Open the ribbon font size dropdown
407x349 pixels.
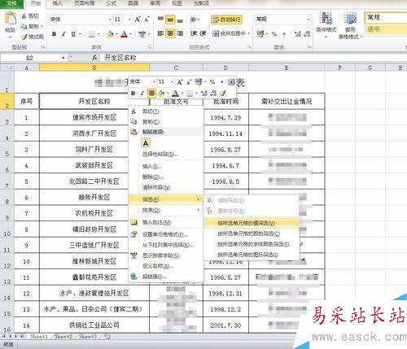[129, 20]
